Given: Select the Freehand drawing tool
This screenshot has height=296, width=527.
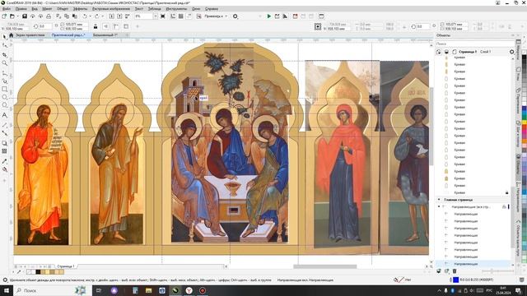Looking at the screenshot, I should click(4, 73).
